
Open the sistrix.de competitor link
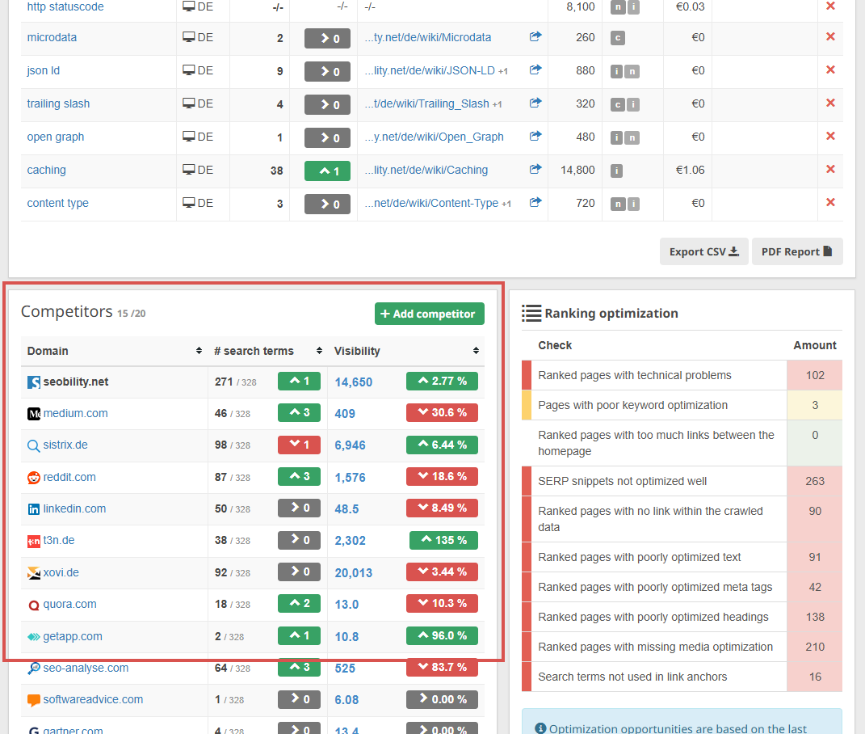(65, 445)
